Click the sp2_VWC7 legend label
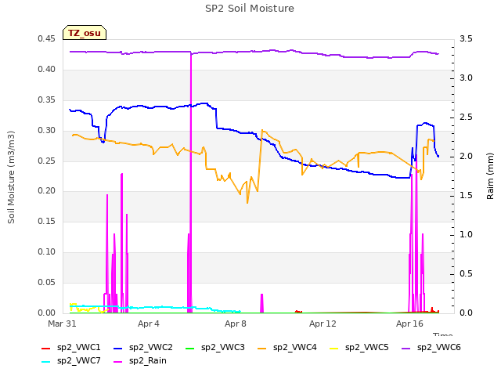Image resolution: width=501 pixels, height=376 pixels. pyautogui.click(x=79, y=361)
